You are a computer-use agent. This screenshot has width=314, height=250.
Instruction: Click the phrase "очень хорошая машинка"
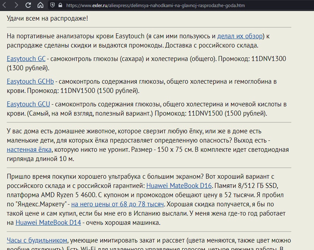pos(122,223)
